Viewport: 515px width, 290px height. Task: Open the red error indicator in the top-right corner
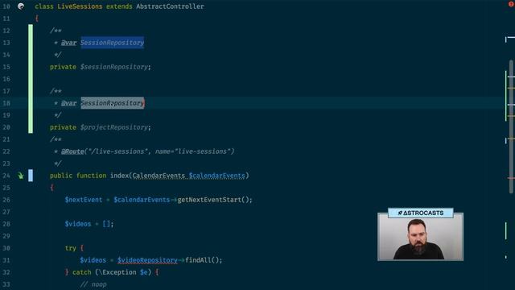(511, 3)
